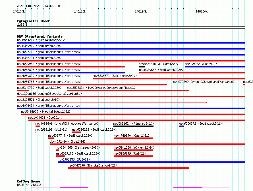Click the nsv4572209 gnomAD variant label

tap(203, 82)
